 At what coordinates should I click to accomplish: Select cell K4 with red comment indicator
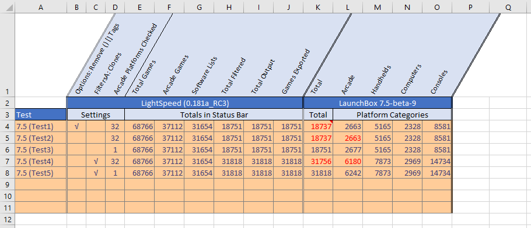[x=318, y=127]
